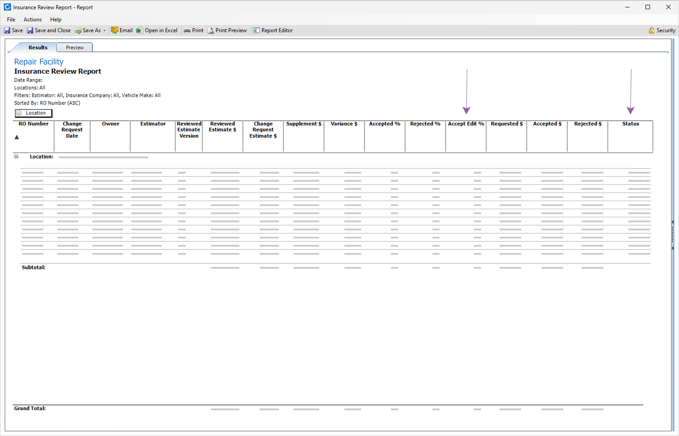
Task: Click the Save and Close label
Action: point(52,30)
